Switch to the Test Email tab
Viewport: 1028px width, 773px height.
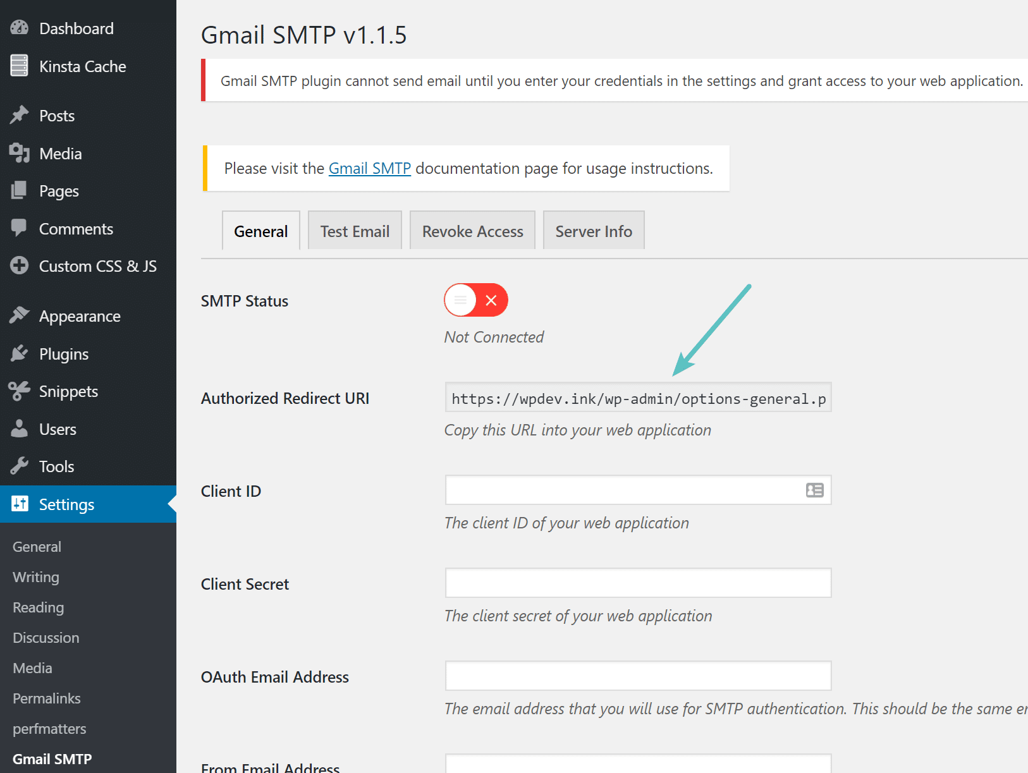(x=355, y=231)
